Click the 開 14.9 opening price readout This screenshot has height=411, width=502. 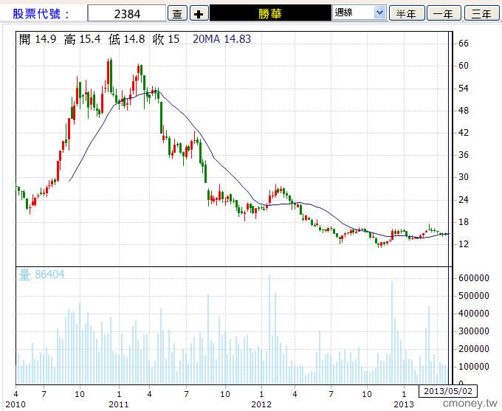click(x=38, y=39)
